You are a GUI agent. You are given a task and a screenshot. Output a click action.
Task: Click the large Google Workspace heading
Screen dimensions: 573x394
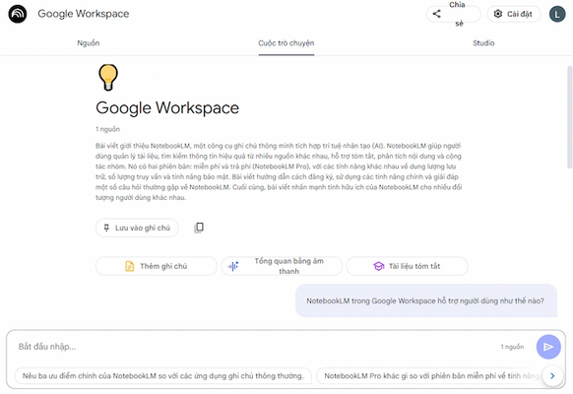coord(167,108)
